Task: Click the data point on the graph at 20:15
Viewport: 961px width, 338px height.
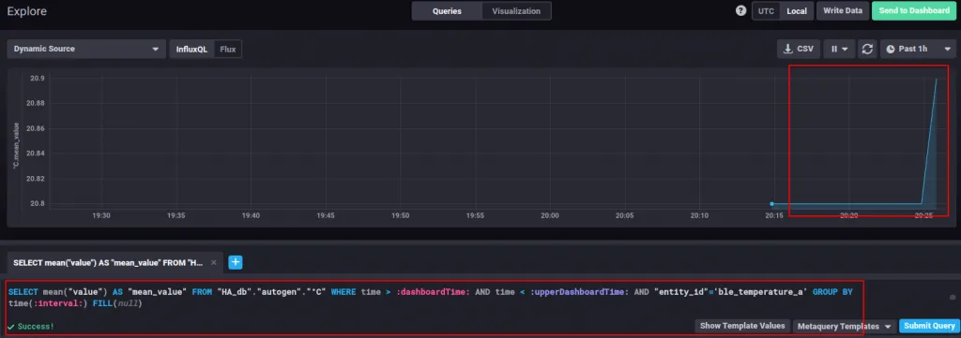Action: [771, 203]
